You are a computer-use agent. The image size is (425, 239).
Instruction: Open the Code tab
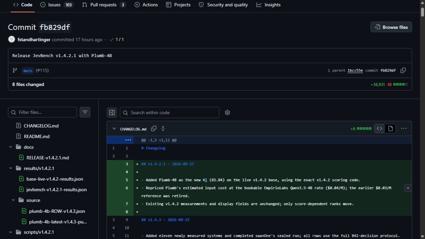pyautogui.click(x=23, y=5)
